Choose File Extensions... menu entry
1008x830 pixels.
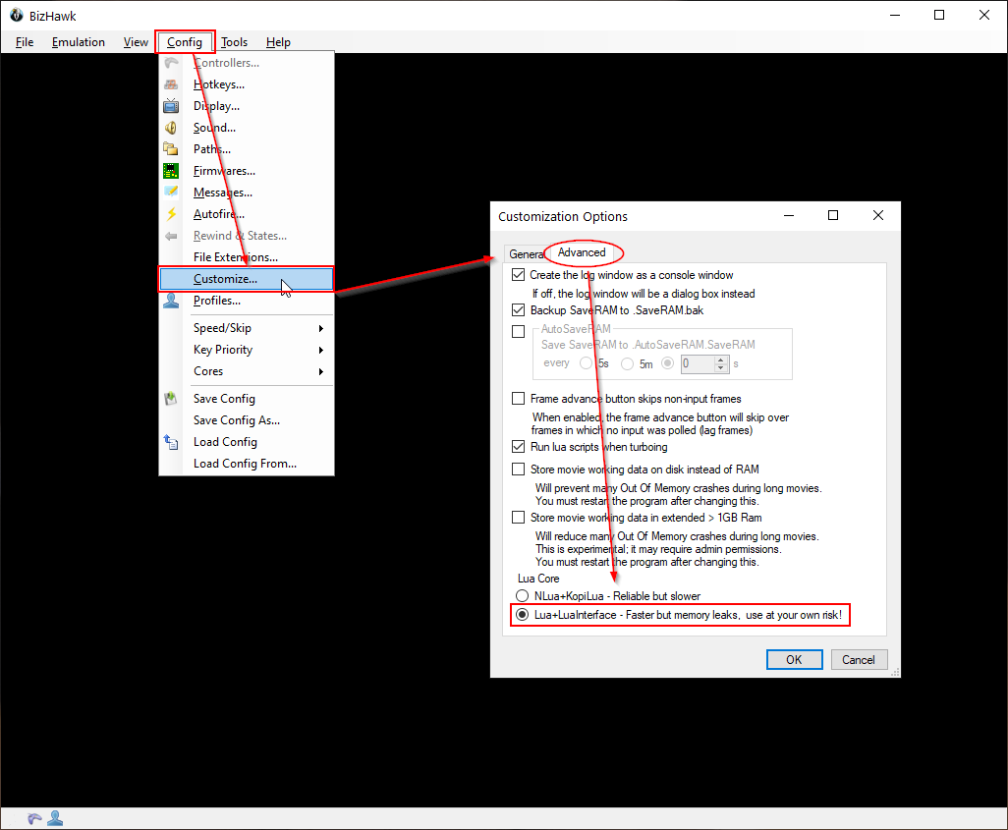tap(247, 257)
